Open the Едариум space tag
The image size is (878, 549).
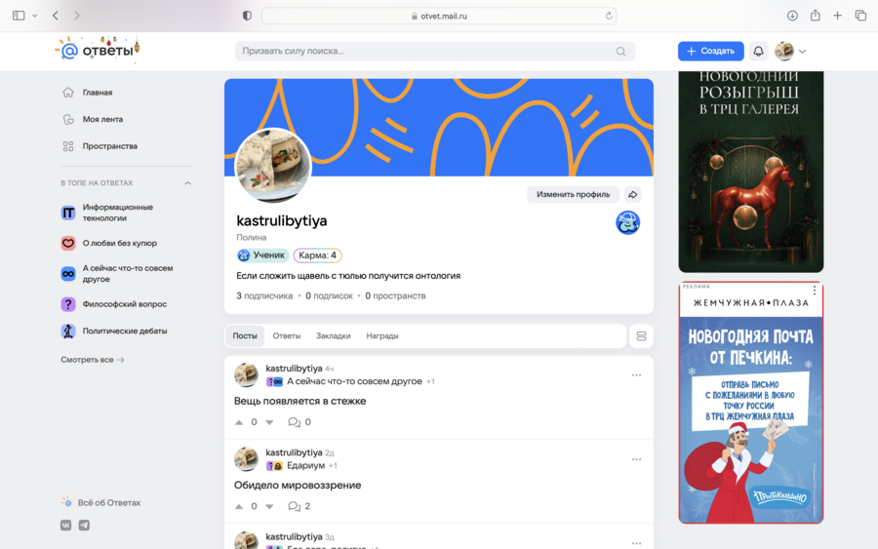305,465
